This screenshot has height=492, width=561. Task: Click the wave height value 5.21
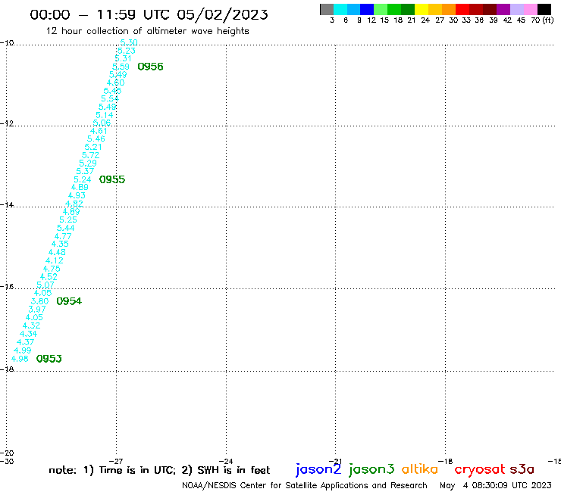click(x=93, y=147)
